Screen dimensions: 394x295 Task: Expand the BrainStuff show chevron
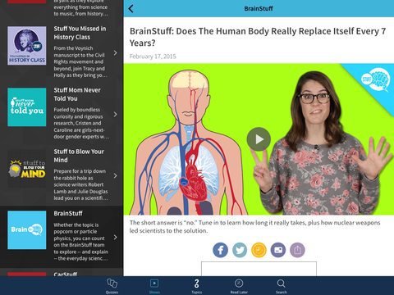pyautogui.click(x=115, y=238)
